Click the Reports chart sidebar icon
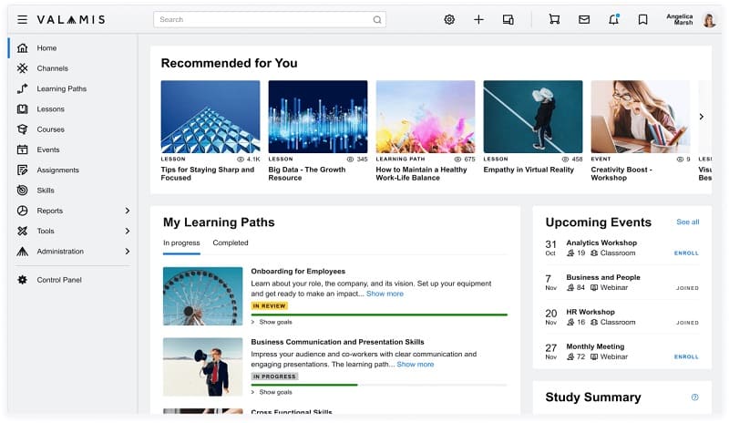Viewport: 729px width, 423px height. (x=22, y=211)
